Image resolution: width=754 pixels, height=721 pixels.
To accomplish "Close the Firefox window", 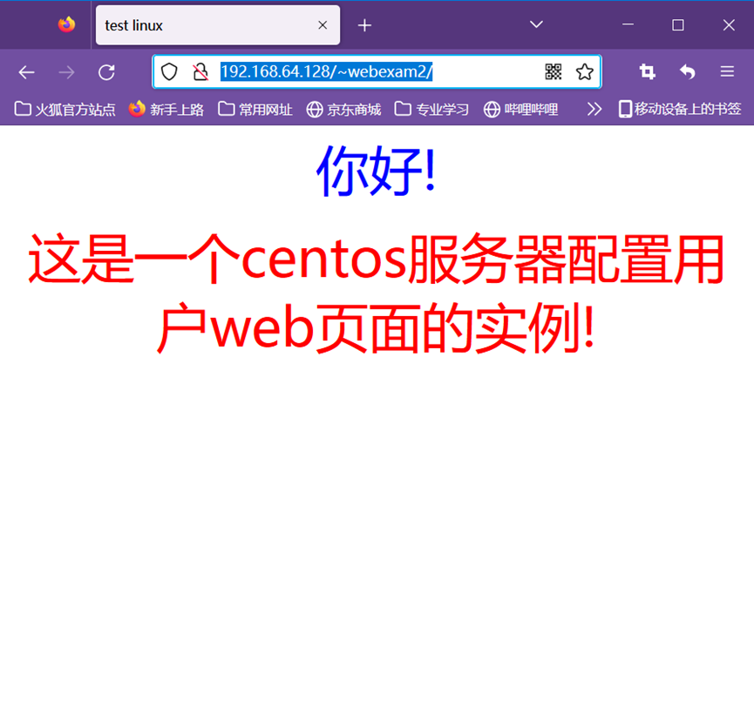I will click(x=729, y=24).
